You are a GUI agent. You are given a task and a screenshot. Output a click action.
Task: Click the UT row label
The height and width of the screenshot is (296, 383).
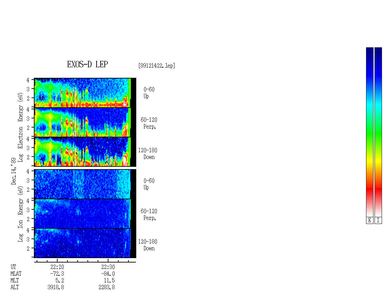click(13, 267)
